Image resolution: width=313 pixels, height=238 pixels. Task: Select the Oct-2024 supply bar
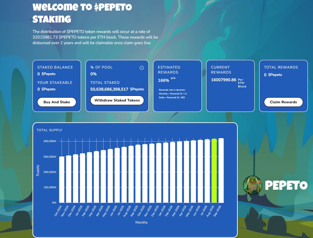(x=62, y=179)
